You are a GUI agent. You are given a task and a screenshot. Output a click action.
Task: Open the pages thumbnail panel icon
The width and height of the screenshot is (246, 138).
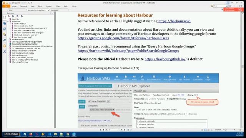(5, 18)
